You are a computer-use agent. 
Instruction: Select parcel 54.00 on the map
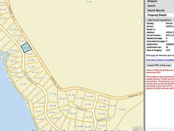(90, 96)
